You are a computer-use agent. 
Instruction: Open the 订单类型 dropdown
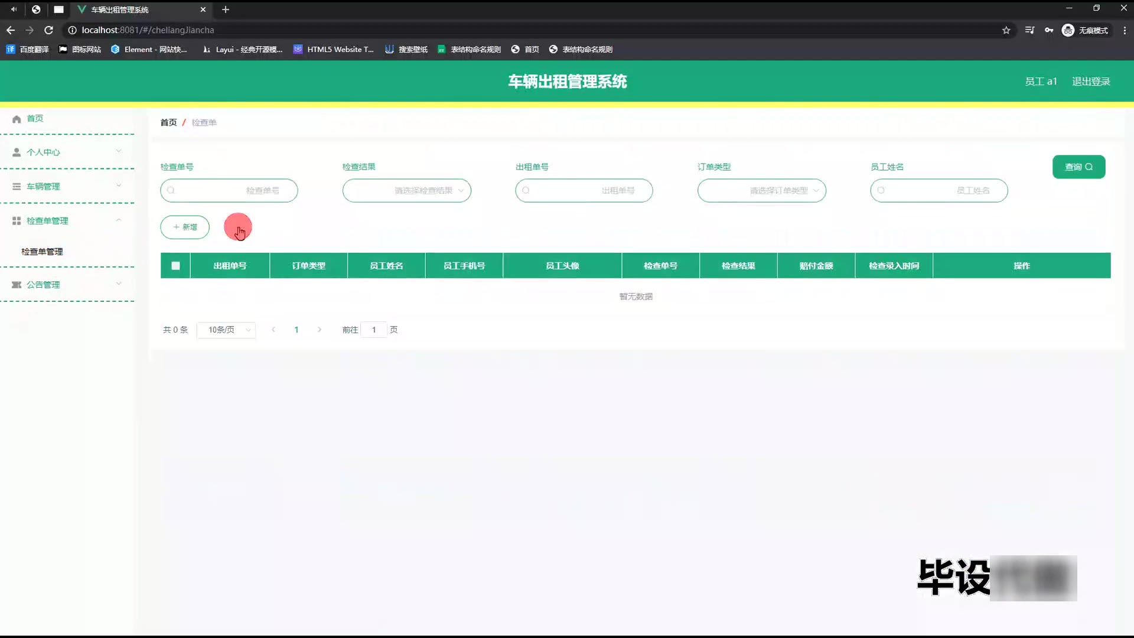[761, 191]
